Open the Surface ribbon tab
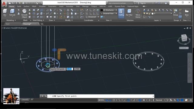Image resolution: width=194 pixels, height=109 pixels. coord(26,6)
